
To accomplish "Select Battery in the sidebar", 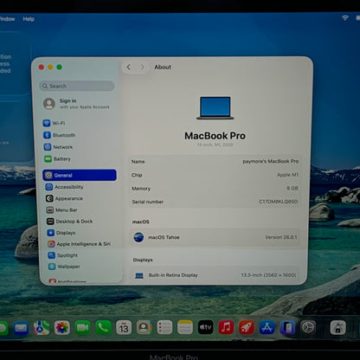I will coord(57,159).
